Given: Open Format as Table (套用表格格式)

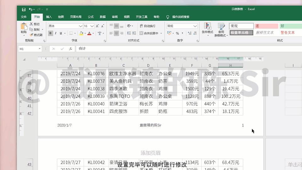Looking at the screenshot, I should point(221,30).
